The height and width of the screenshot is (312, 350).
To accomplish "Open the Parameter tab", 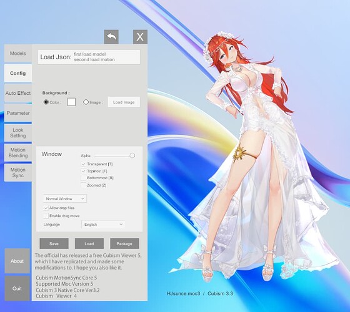I will (18, 113).
